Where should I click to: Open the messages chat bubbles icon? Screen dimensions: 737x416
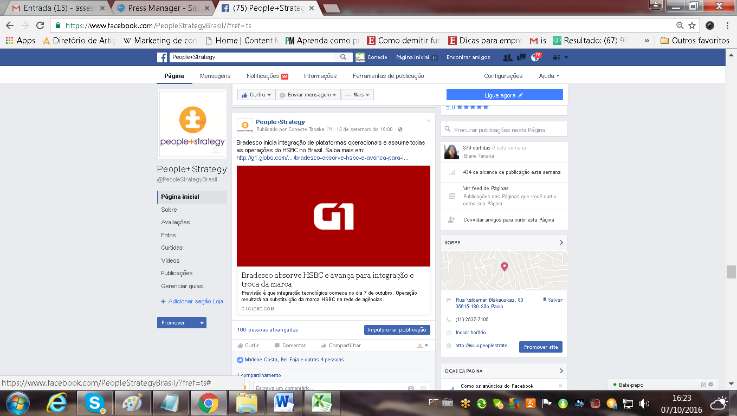(x=521, y=57)
